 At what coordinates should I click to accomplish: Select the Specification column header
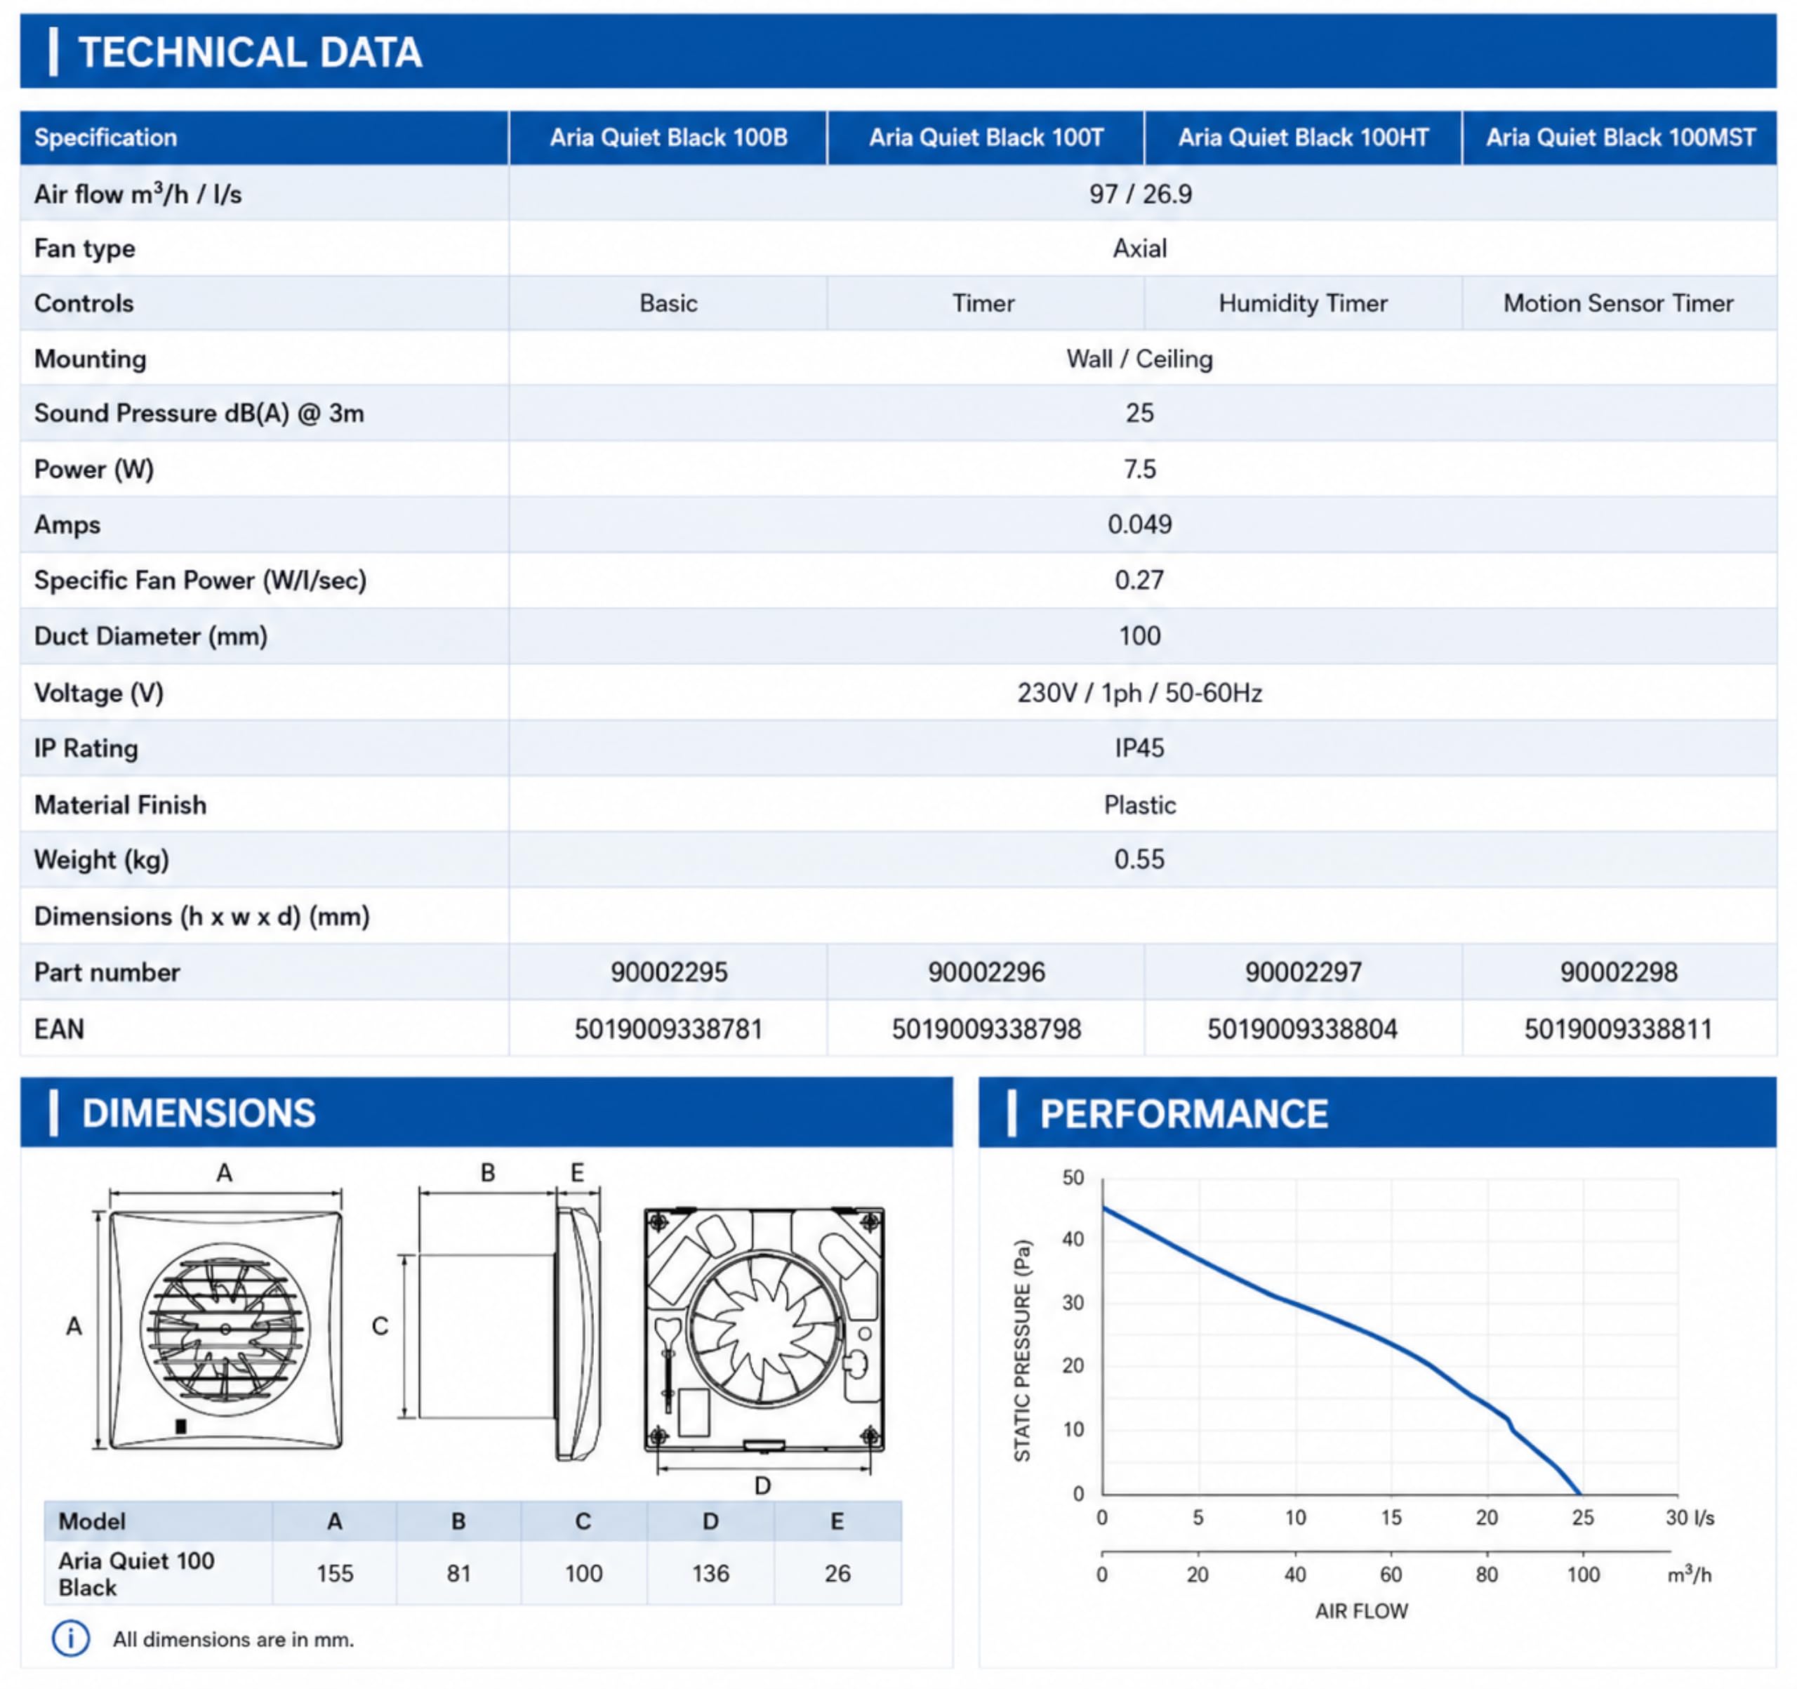(264, 138)
